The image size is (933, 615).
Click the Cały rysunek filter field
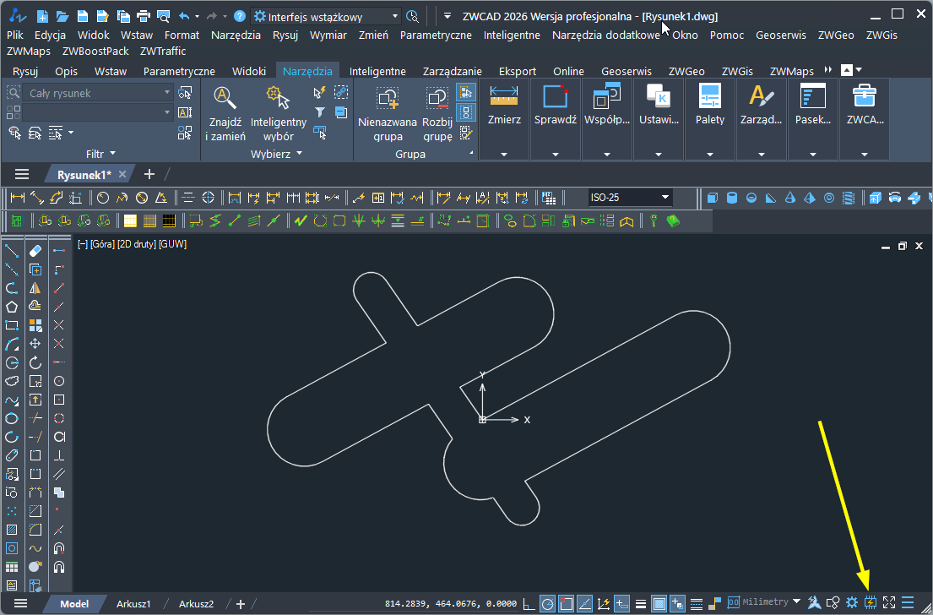[x=91, y=93]
